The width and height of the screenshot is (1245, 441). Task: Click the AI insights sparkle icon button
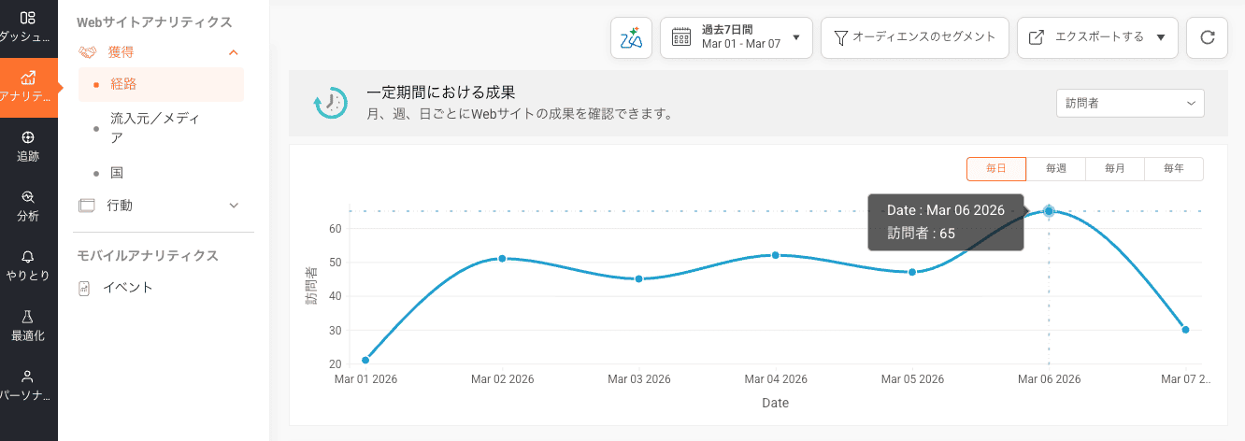coord(631,37)
